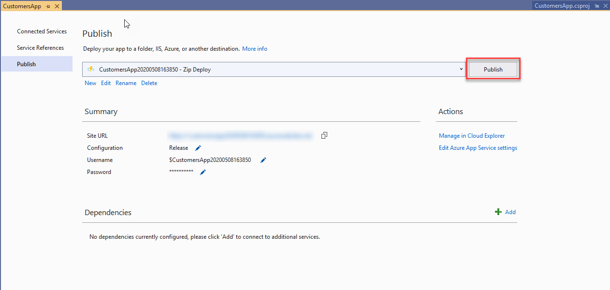Click the $CustomersApp20200508163850 username value
610x290 pixels.
(x=210, y=160)
